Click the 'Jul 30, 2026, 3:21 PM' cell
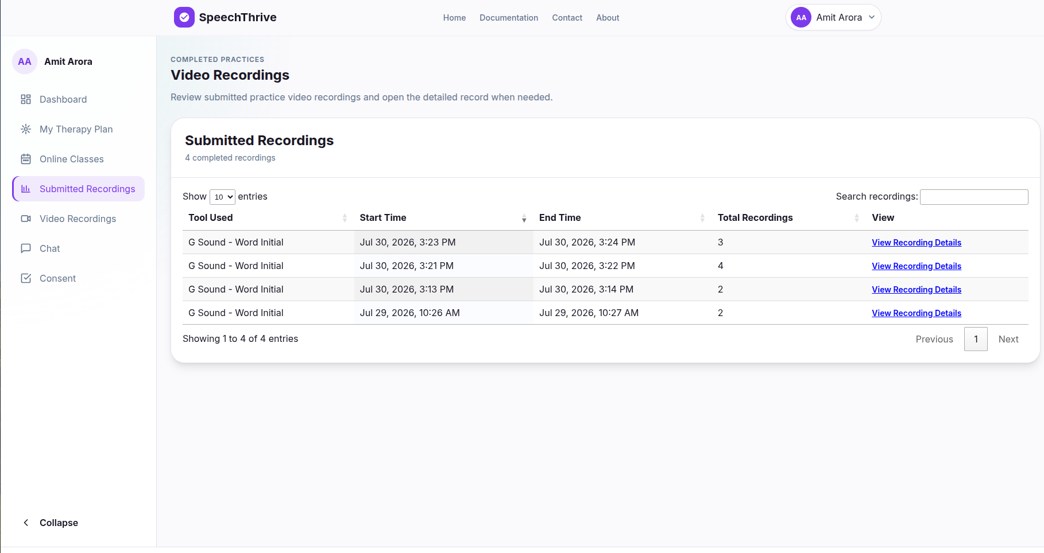The image size is (1044, 553). (x=443, y=266)
